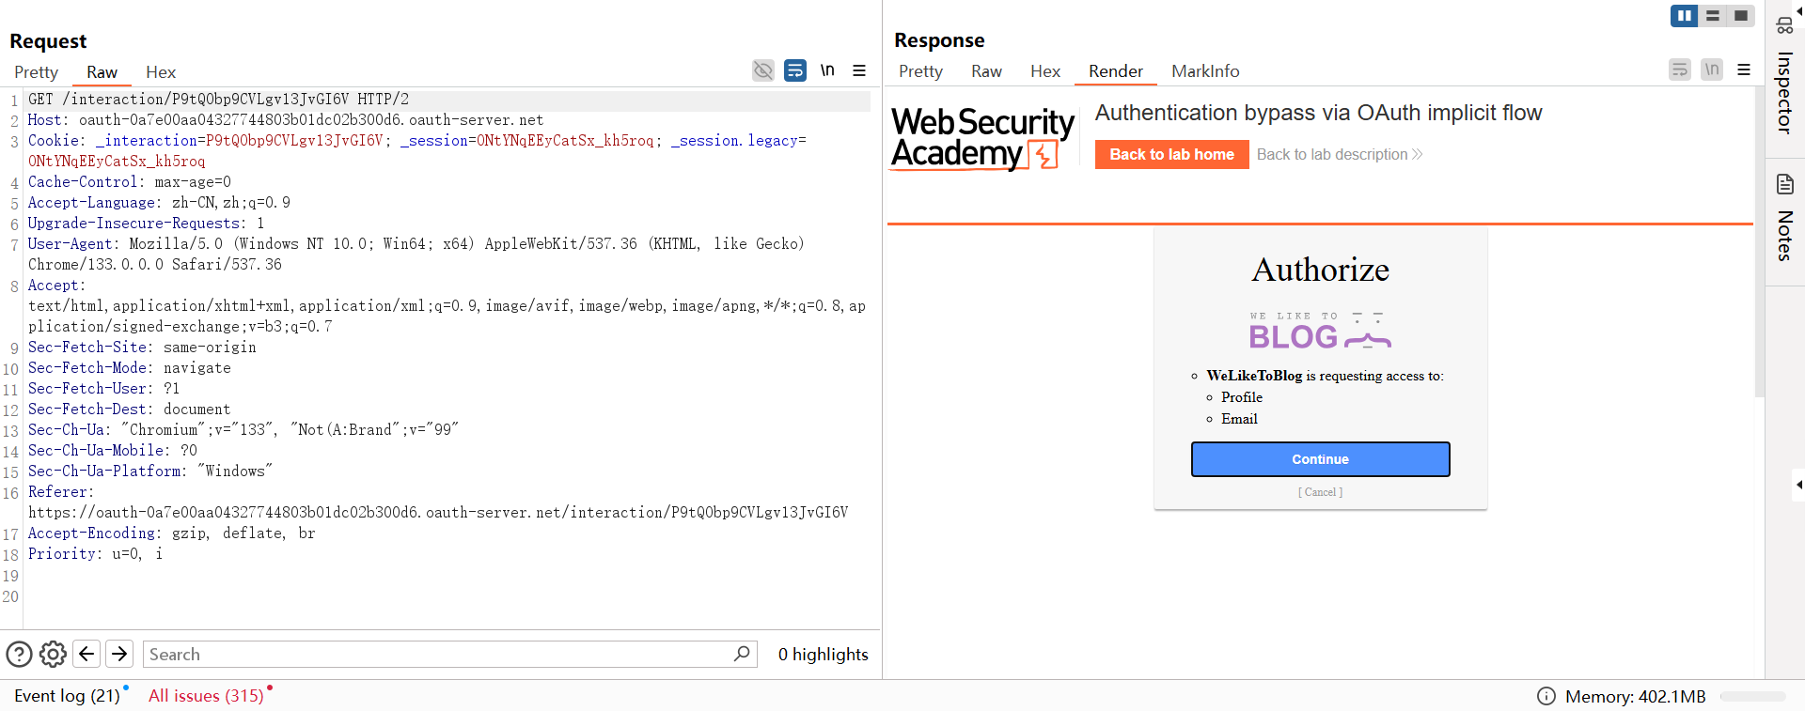Open the help icon beside the search bar
The image size is (1805, 711).
pyautogui.click(x=19, y=654)
